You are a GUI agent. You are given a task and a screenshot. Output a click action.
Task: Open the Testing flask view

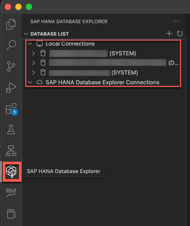11,129
